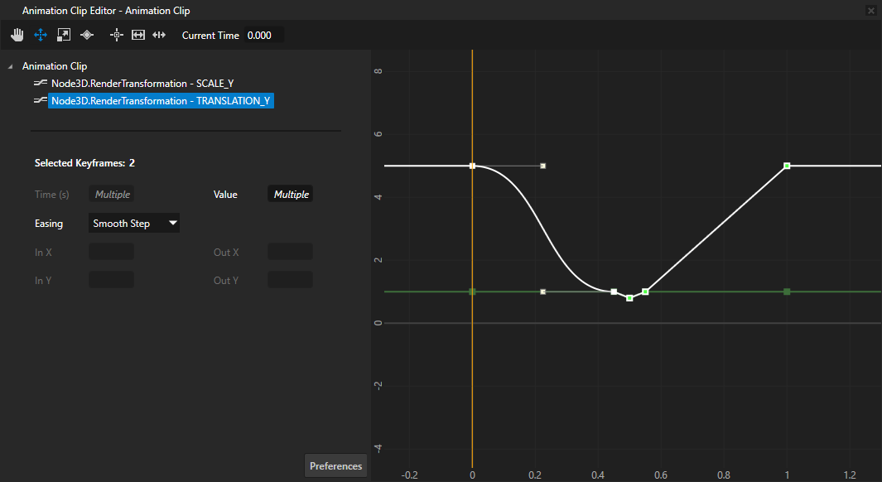Click the keyframe diamond toolbar icon
Image resolution: width=882 pixels, height=482 pixels.
pyautogui.click(x=87, y=35)
